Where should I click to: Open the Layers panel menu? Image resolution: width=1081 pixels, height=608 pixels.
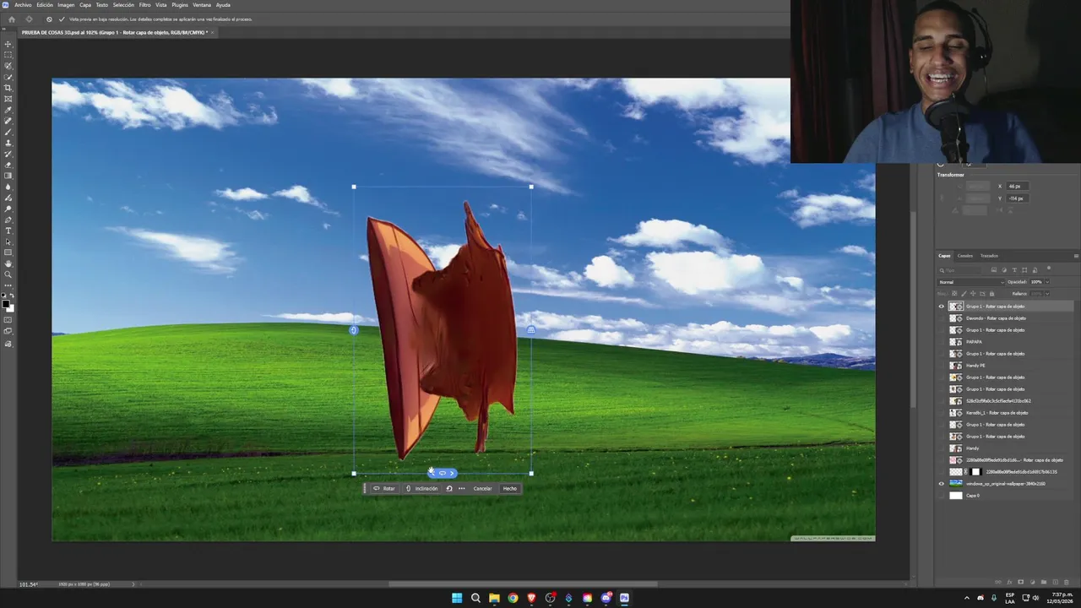(1076, 256)
